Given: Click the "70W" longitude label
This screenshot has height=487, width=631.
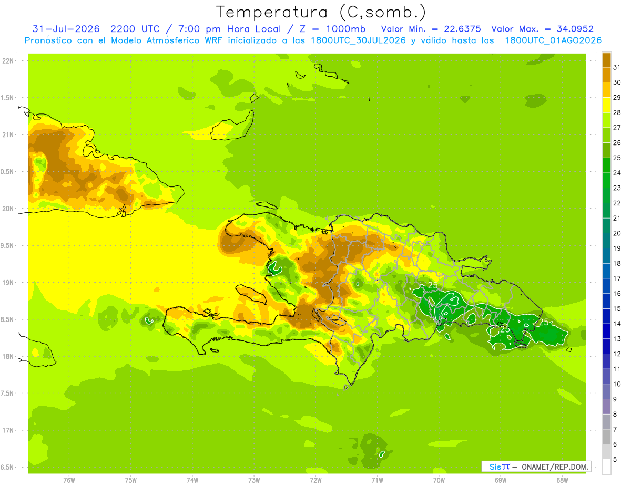Looking at the screenshot, I should pos(439,480).
